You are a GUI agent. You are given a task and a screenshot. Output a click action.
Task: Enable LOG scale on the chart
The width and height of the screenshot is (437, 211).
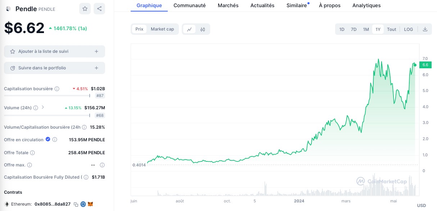[408, 29]
